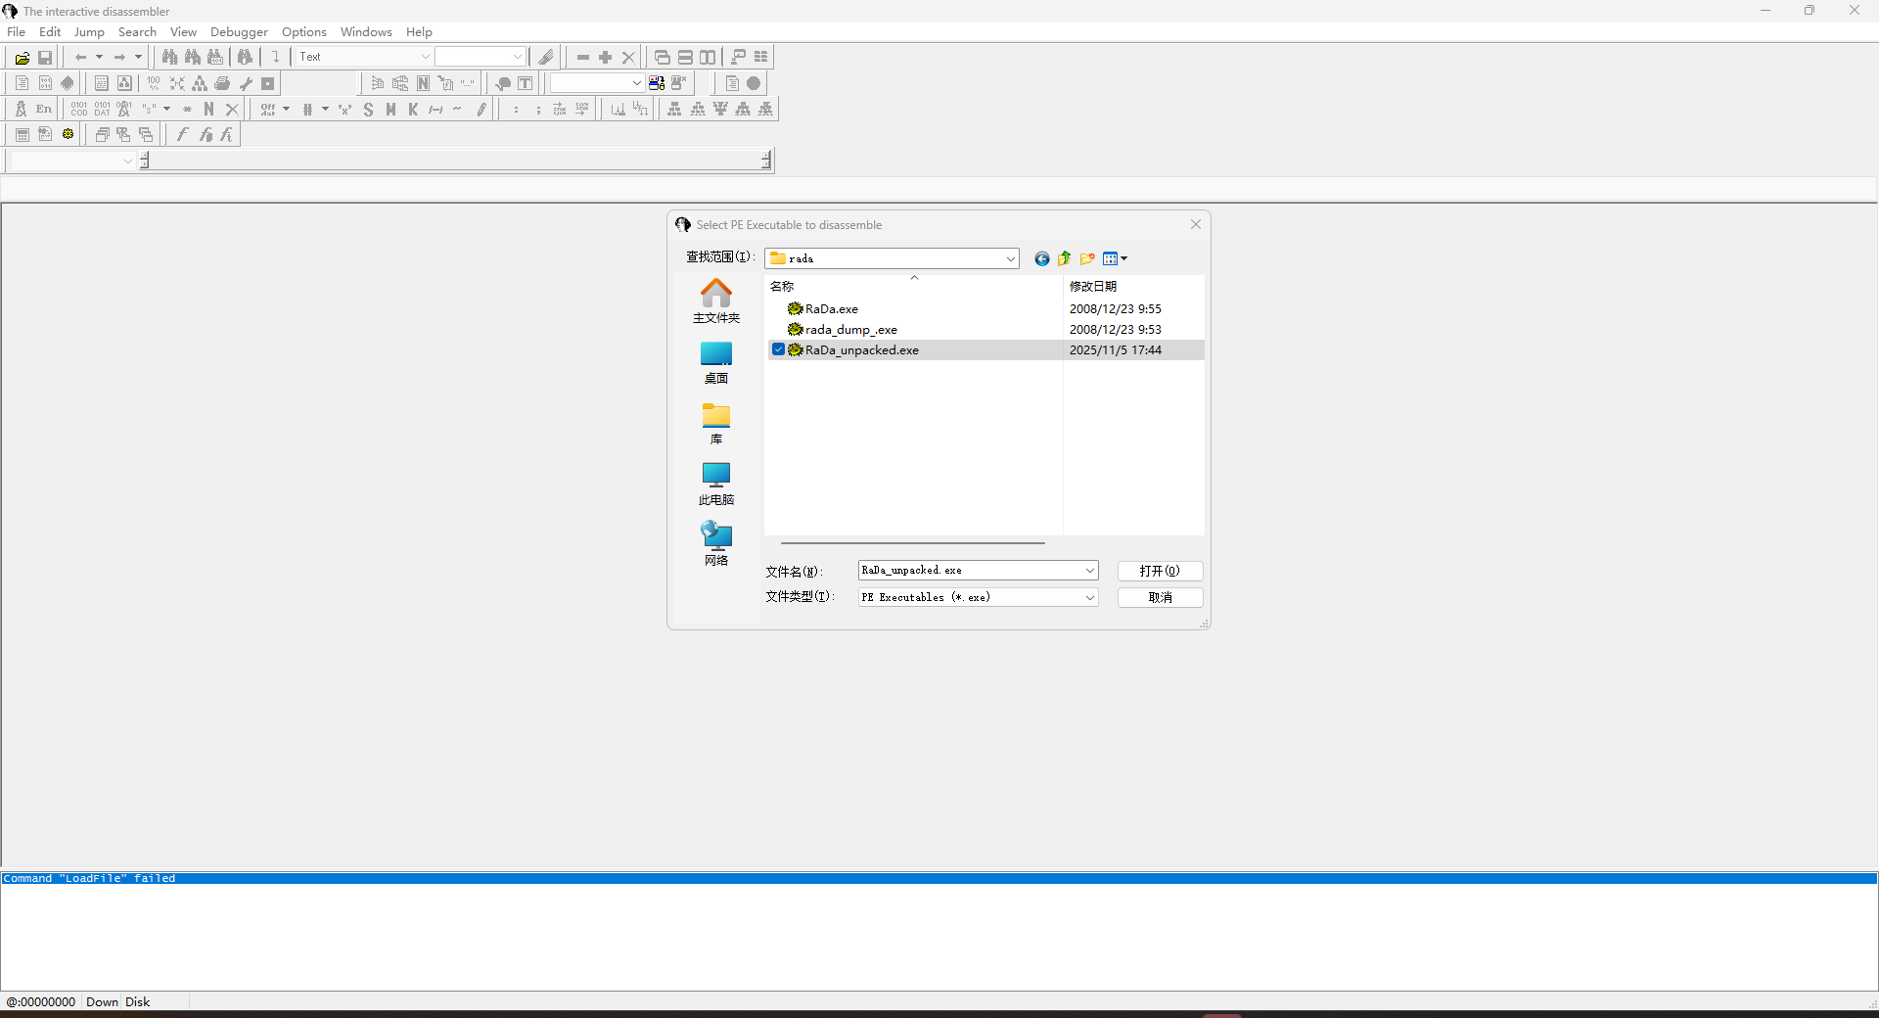
Task: Go back using the blue arrow in the file dialog
Action: [1041, 259]
